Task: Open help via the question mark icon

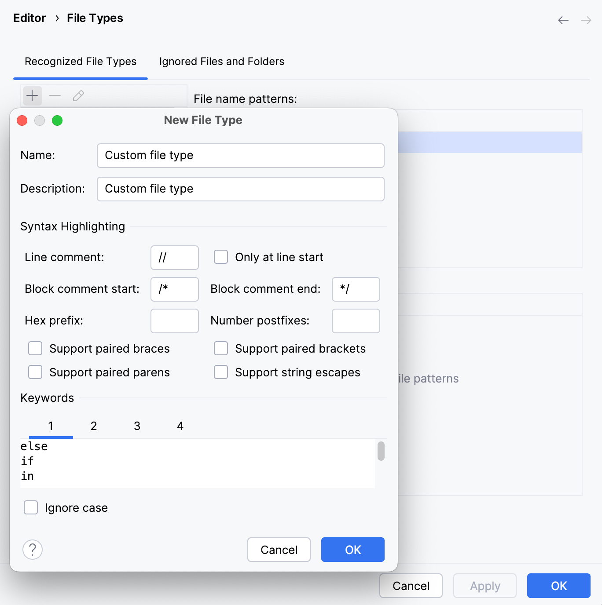Action: [32, 550]
